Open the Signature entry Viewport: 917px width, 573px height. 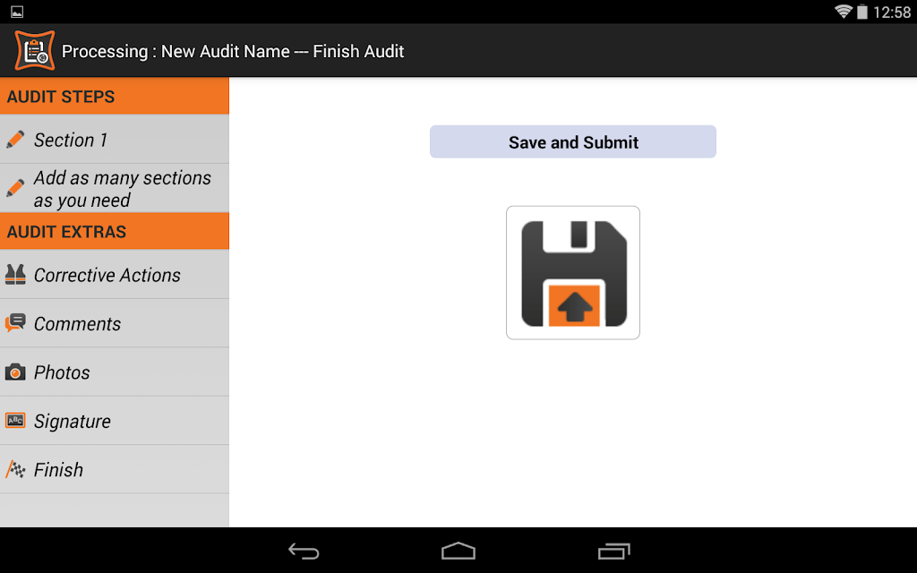point(115,421)
